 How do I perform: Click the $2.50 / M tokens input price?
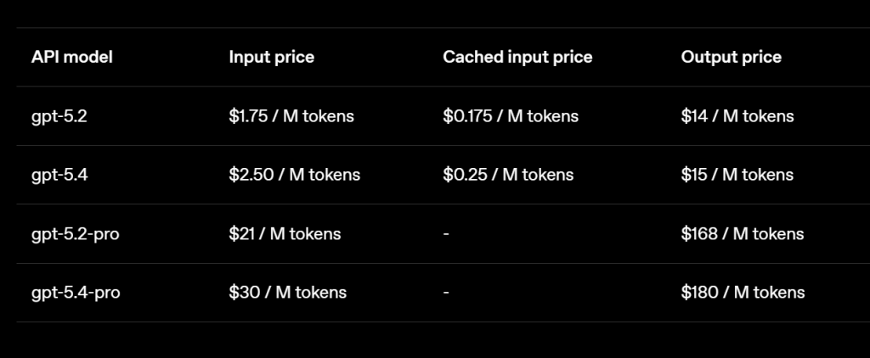click(x=294, y=175)
